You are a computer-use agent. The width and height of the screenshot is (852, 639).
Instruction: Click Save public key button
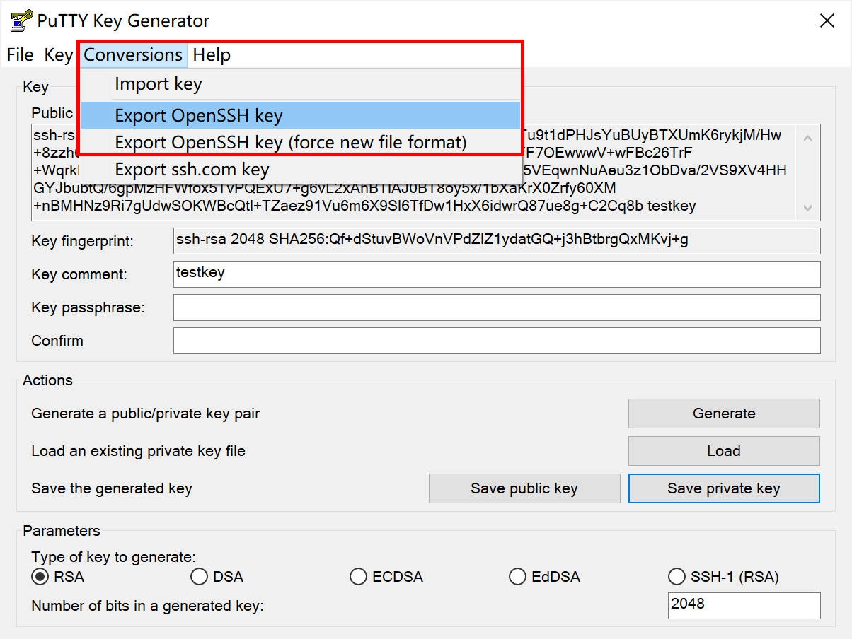tap(524, 488)
